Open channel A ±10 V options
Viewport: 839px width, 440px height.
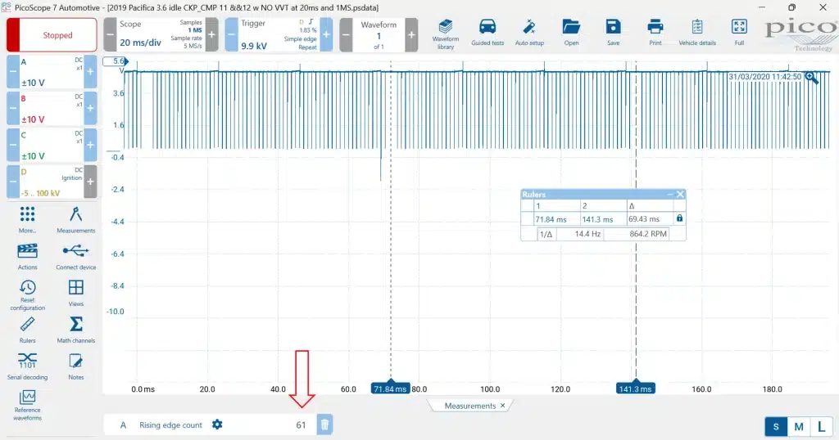pyautogui.click(x=52, y=71)
